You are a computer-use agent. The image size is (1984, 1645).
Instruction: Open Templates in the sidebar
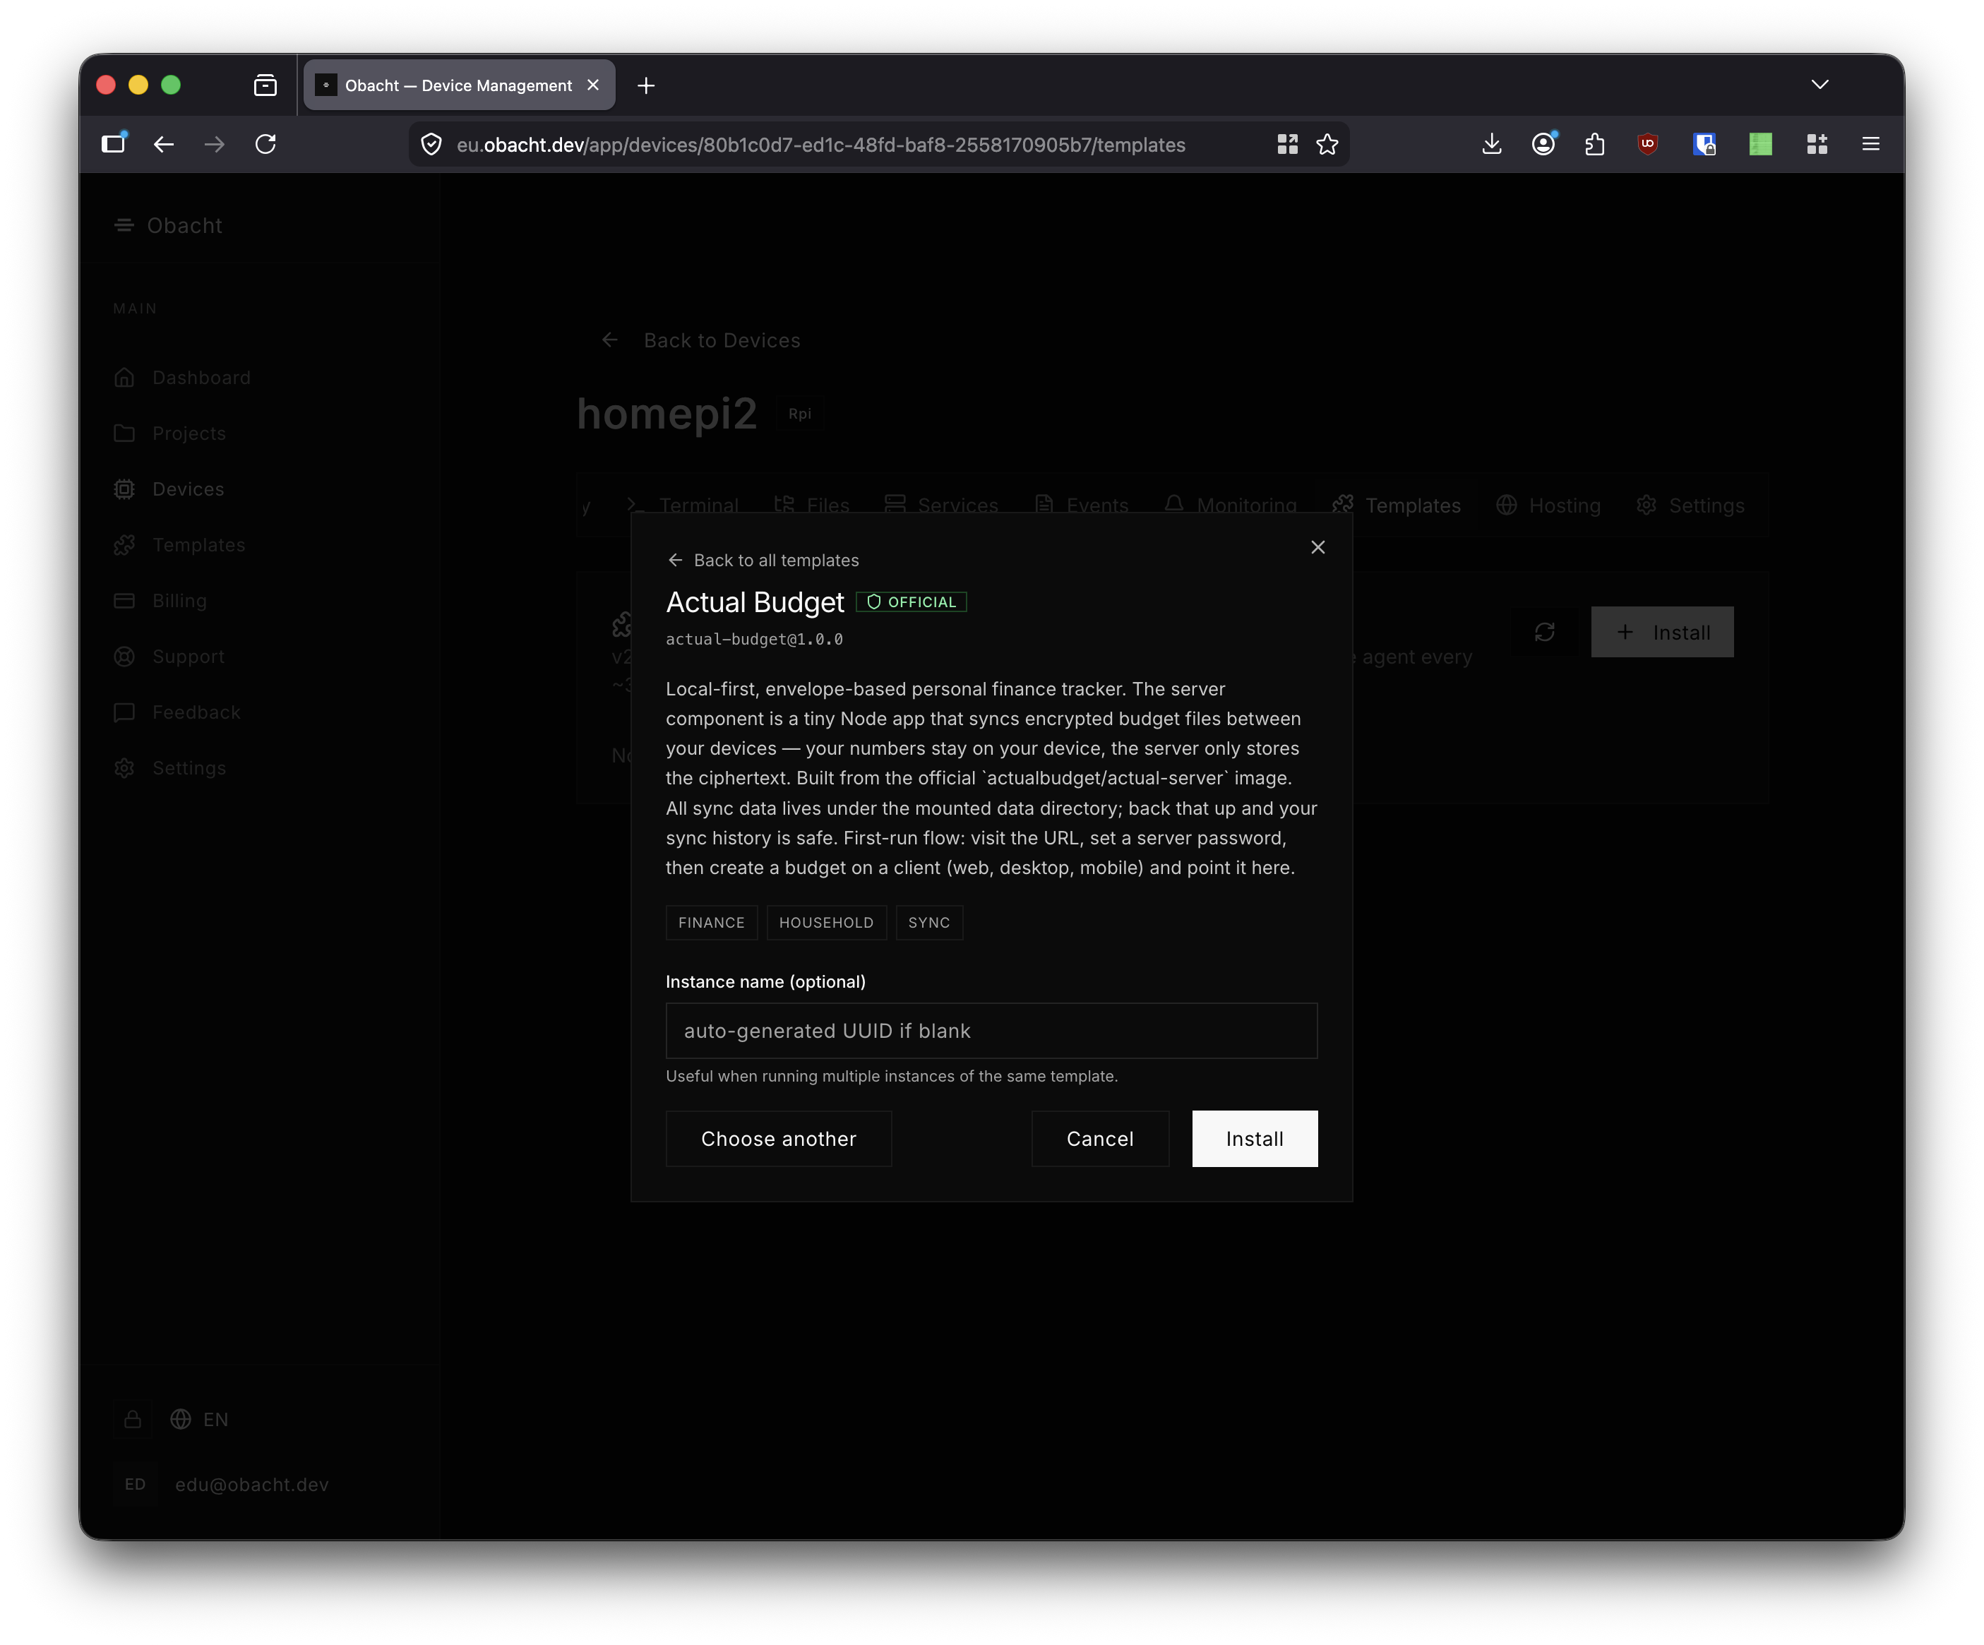[179, 544]
